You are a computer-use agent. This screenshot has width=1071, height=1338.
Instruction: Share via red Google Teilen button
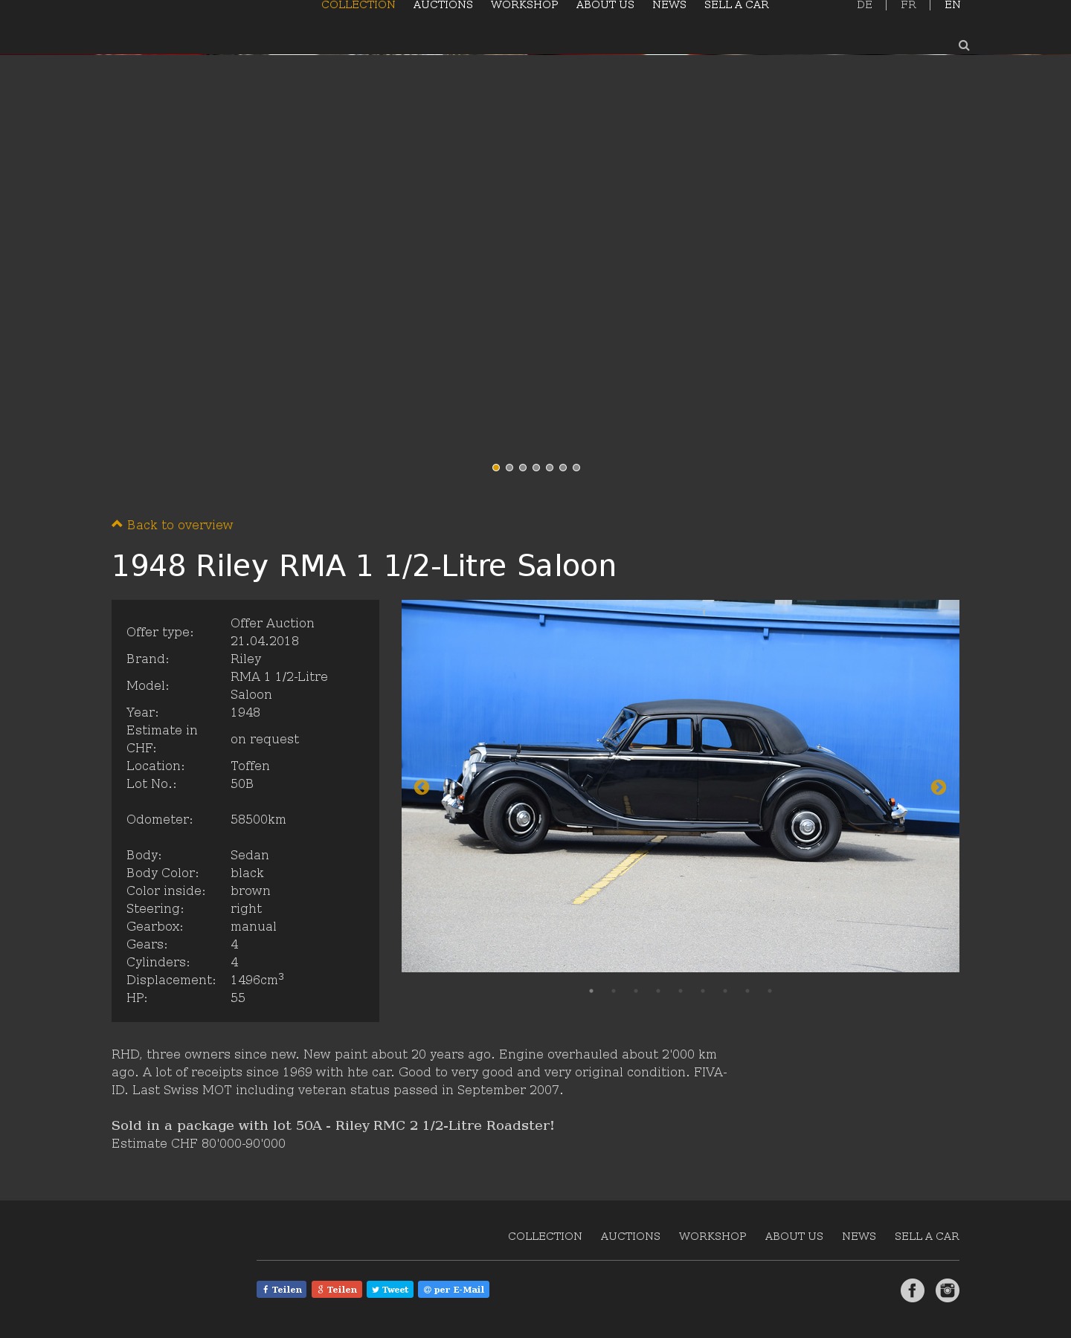click(x=337, y=1290)
